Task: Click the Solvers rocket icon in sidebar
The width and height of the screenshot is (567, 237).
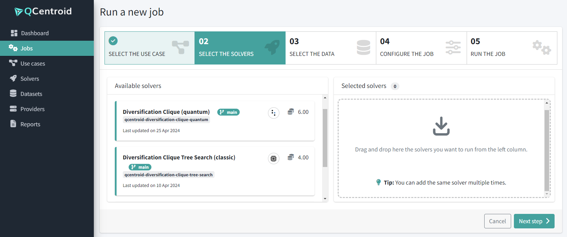Action: (x=13, y=78)
